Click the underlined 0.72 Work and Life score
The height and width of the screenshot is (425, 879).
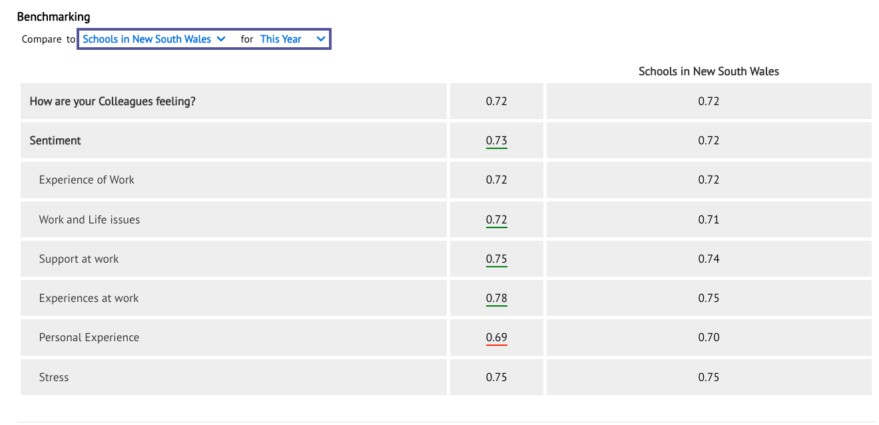tap(496, 220)
